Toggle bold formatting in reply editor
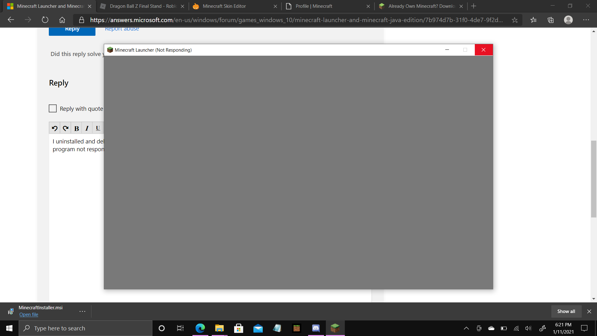This screenshot has height=336, width=597. [x=76, y=128]
